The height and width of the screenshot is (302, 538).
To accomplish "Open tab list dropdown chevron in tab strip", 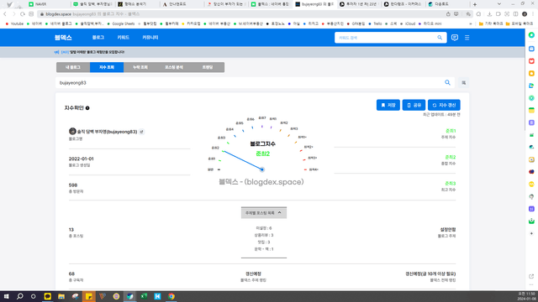I will 499,4.
